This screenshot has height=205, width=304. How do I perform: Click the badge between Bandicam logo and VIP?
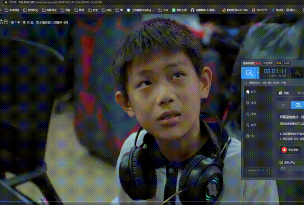click(x=268, y=63)
